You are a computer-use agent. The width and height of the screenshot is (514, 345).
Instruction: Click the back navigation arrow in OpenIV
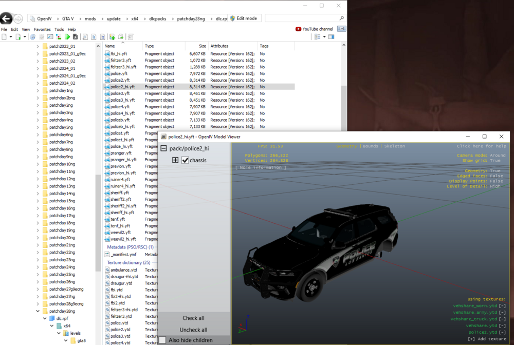6,18
